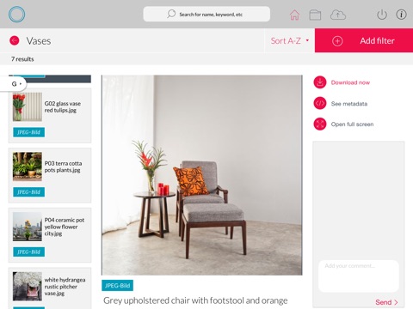Go back with red arrow button
Screen dimensions: 413x309
[x=15, y=40]
